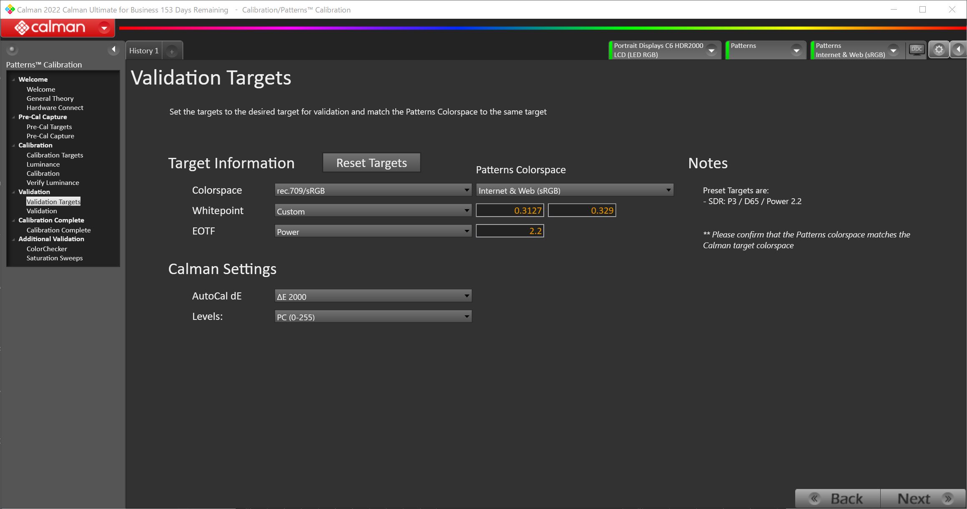Go to previous page with Back button
967x509 pixels.
838,499
